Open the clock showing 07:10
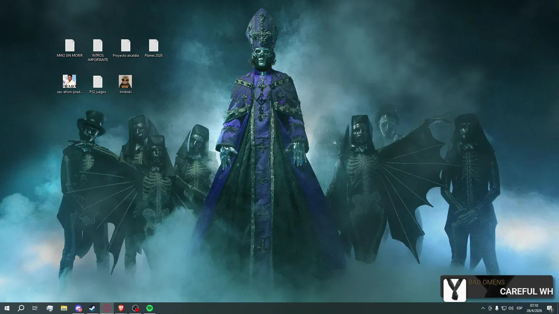 534,308
